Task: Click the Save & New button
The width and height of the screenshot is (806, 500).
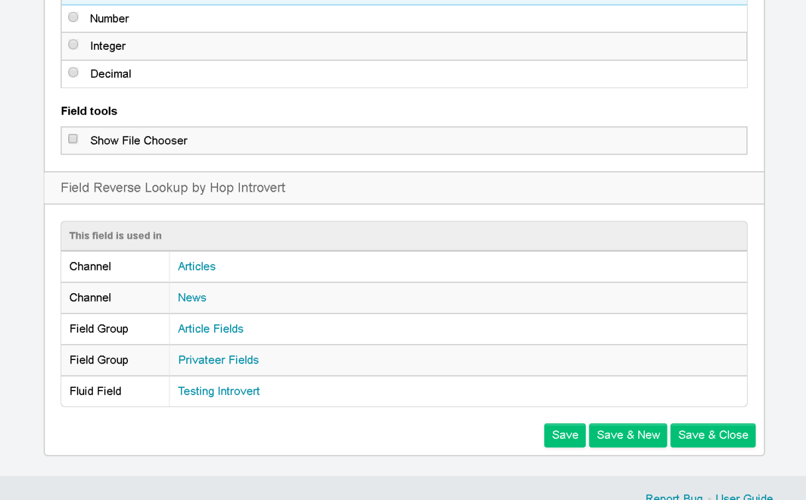Action: 628,435
